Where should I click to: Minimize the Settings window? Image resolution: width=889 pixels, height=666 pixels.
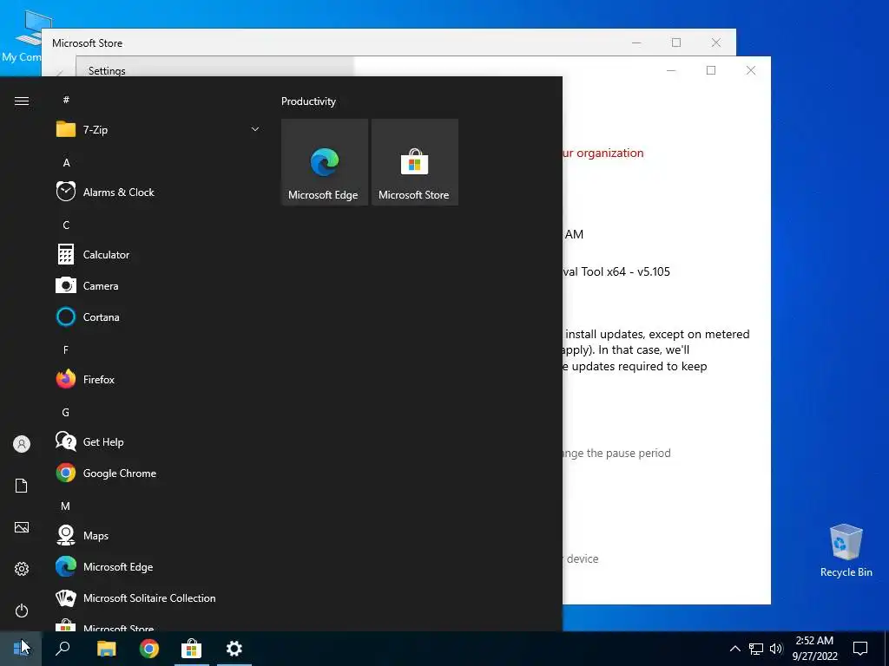(x=671, y=70)
